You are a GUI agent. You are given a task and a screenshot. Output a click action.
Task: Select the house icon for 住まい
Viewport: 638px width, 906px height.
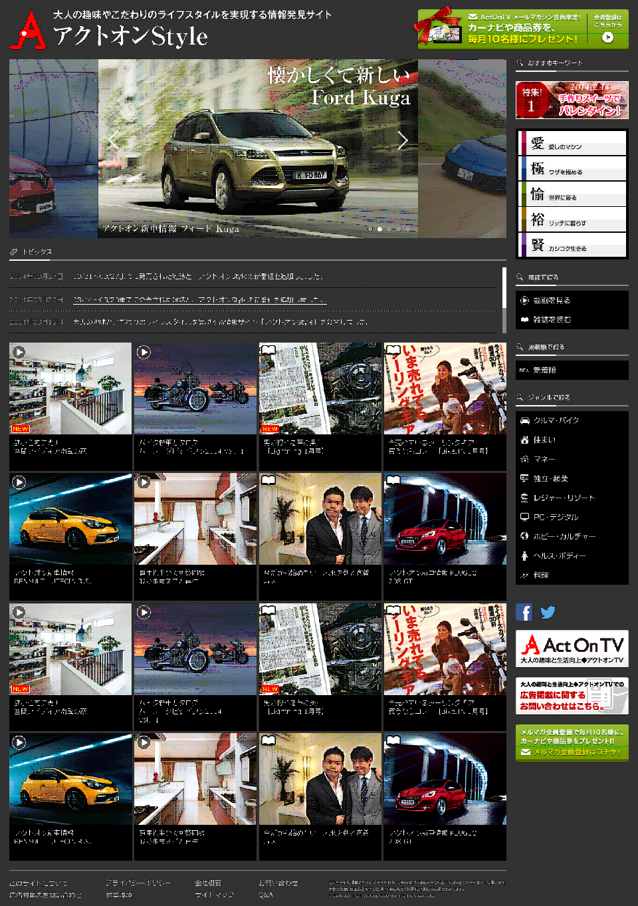point(524,440)
